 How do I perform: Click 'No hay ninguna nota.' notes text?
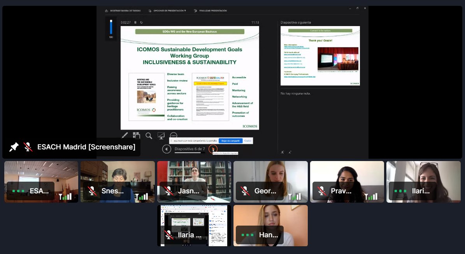pyautogui.click(x=296, y=93)
